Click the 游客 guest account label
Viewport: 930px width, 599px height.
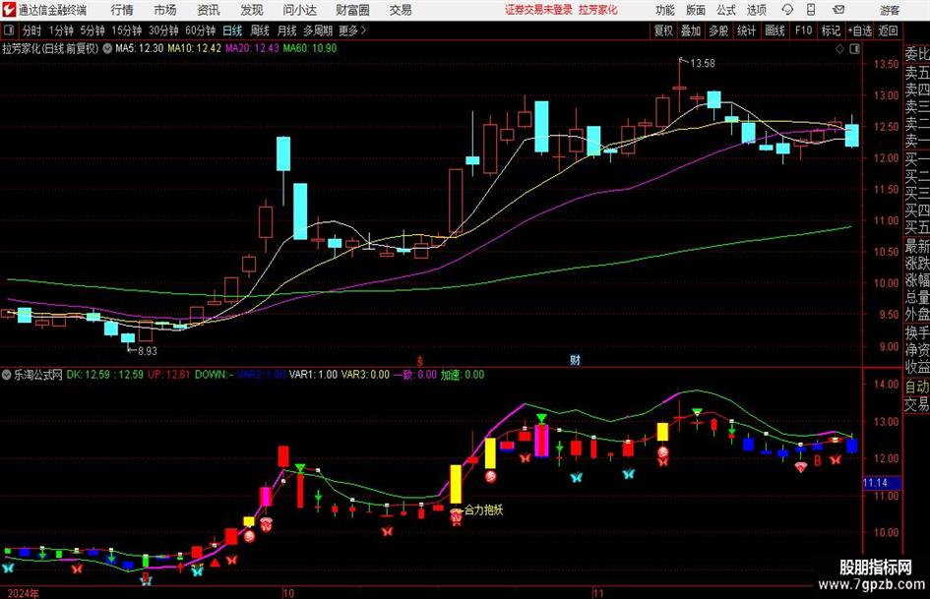tap(889, 10)
